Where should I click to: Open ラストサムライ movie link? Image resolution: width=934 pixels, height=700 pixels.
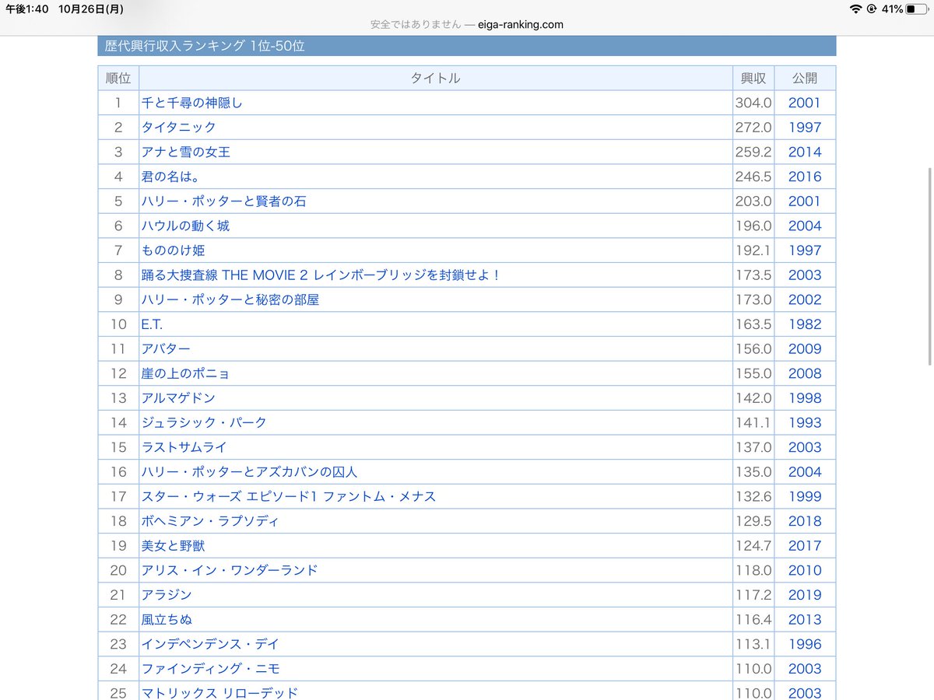(184, 447)
